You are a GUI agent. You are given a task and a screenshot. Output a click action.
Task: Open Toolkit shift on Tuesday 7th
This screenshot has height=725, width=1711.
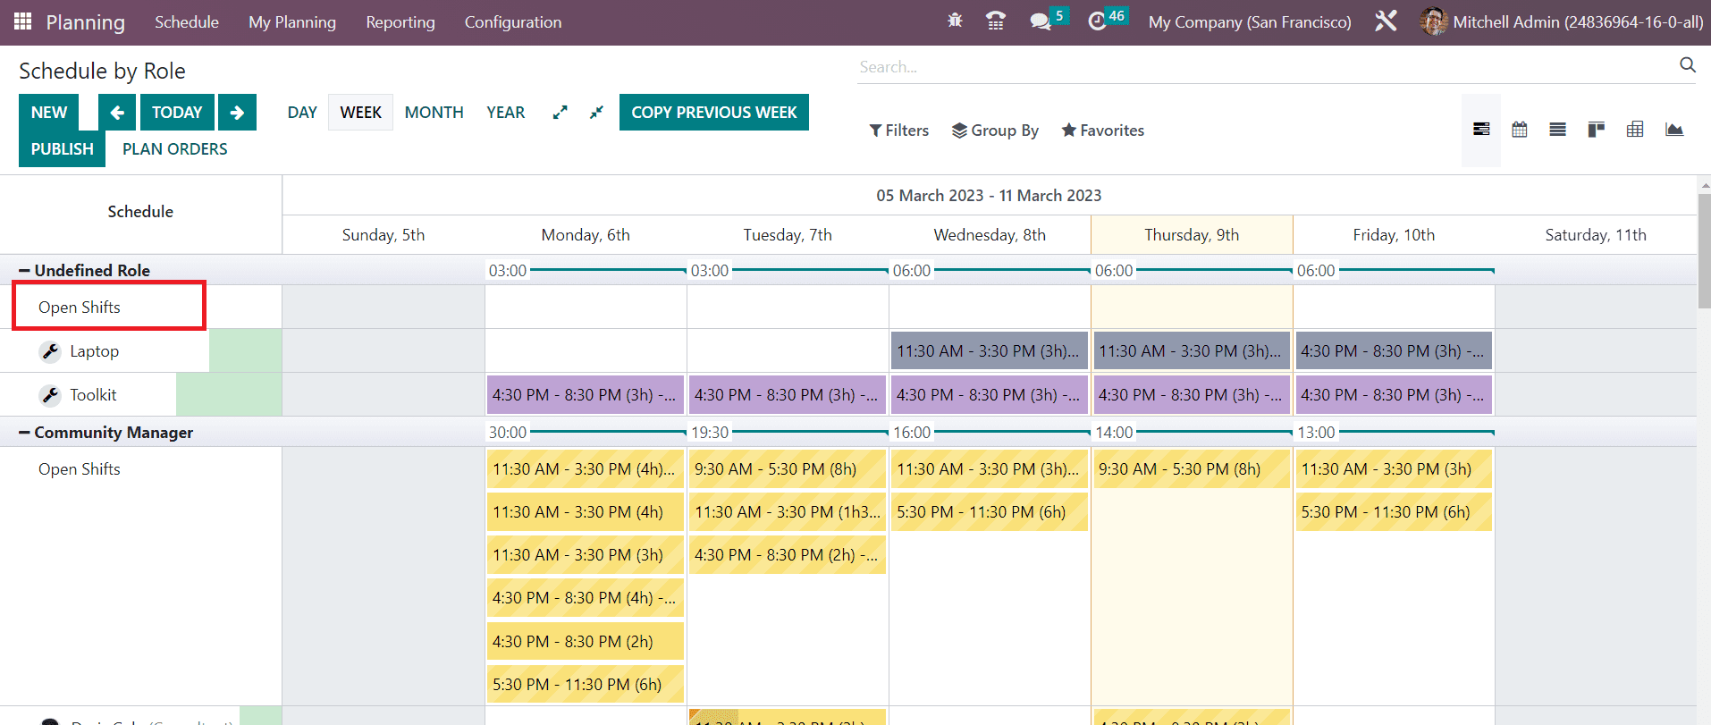tap(788, 395)
